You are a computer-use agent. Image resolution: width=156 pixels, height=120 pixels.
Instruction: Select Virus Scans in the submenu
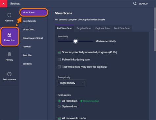[x=34, y=12]
